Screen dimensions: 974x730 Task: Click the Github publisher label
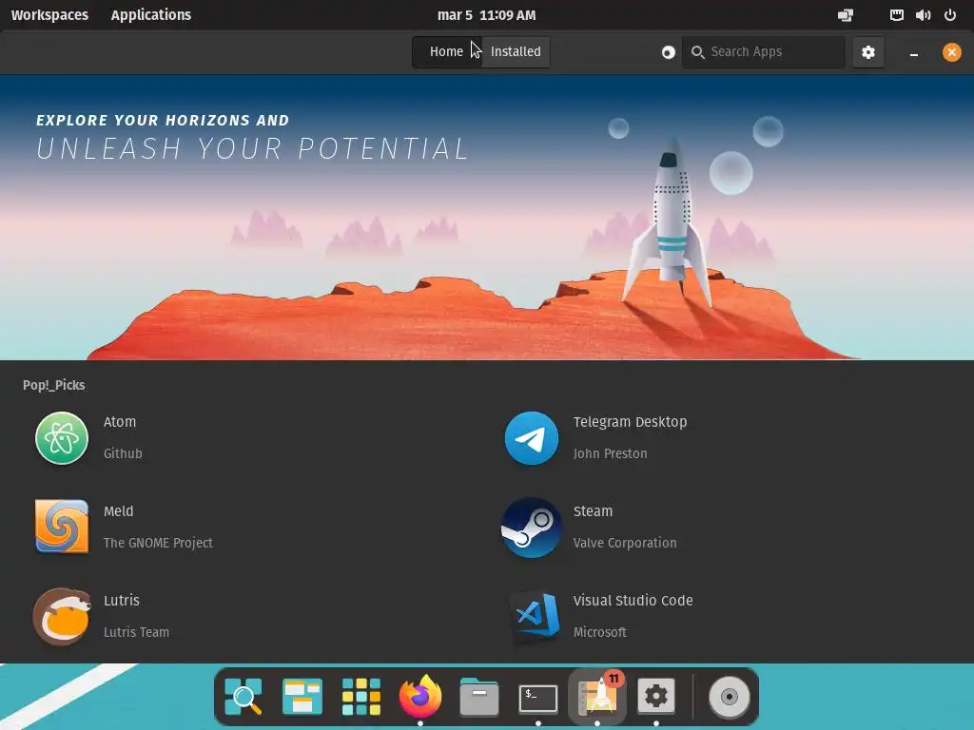[x=123, y=453]
